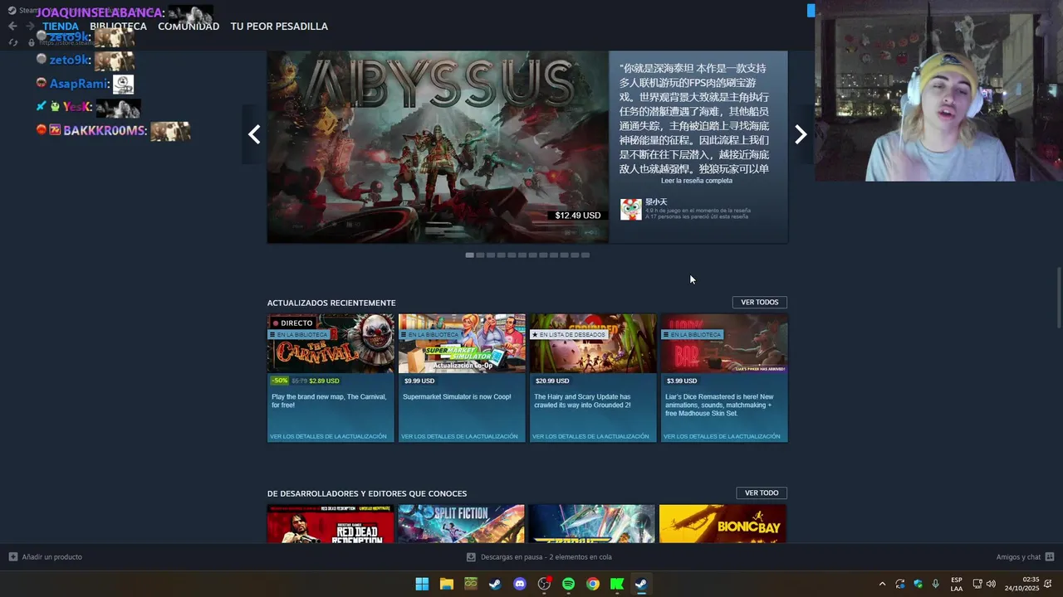Click the -50% discount tag
Screen dimensions: 1063x597
pyautogui.click(x=280, y=381)
